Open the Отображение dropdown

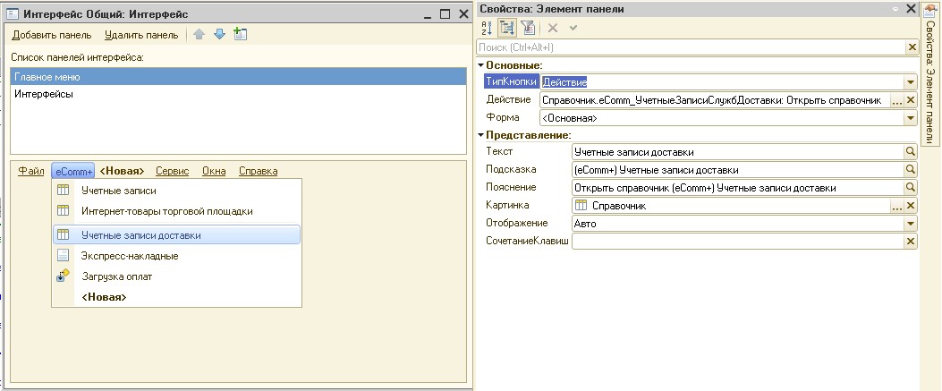point(911,224)
